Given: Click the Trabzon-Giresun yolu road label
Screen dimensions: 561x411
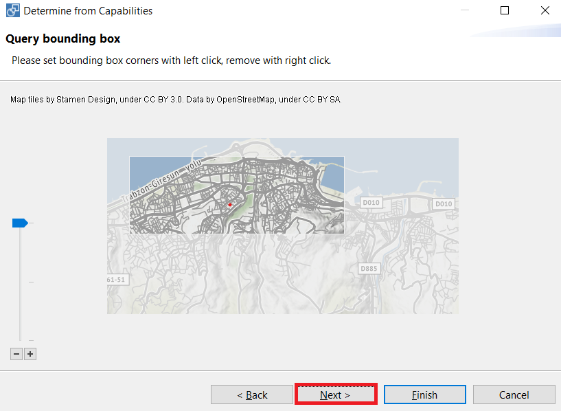Looking at the screenshot, I should [162, 181].
